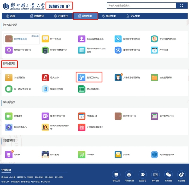189x185 pixels.
Task: Open the 宣传工作快办 app icon
Action: click(x=82, y=77)
